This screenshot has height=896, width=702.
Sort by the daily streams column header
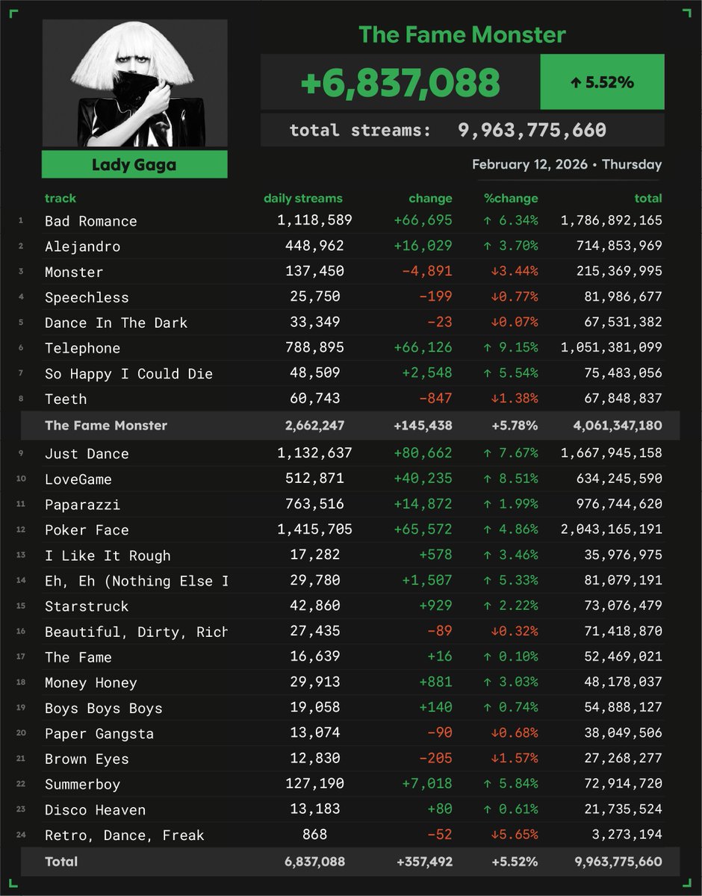click(x=303, y=199)
